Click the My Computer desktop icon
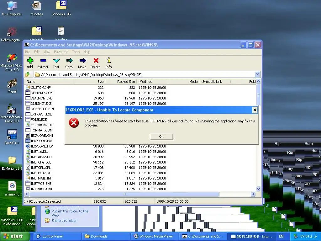This screenshot has width=321, height=241. 12,8
